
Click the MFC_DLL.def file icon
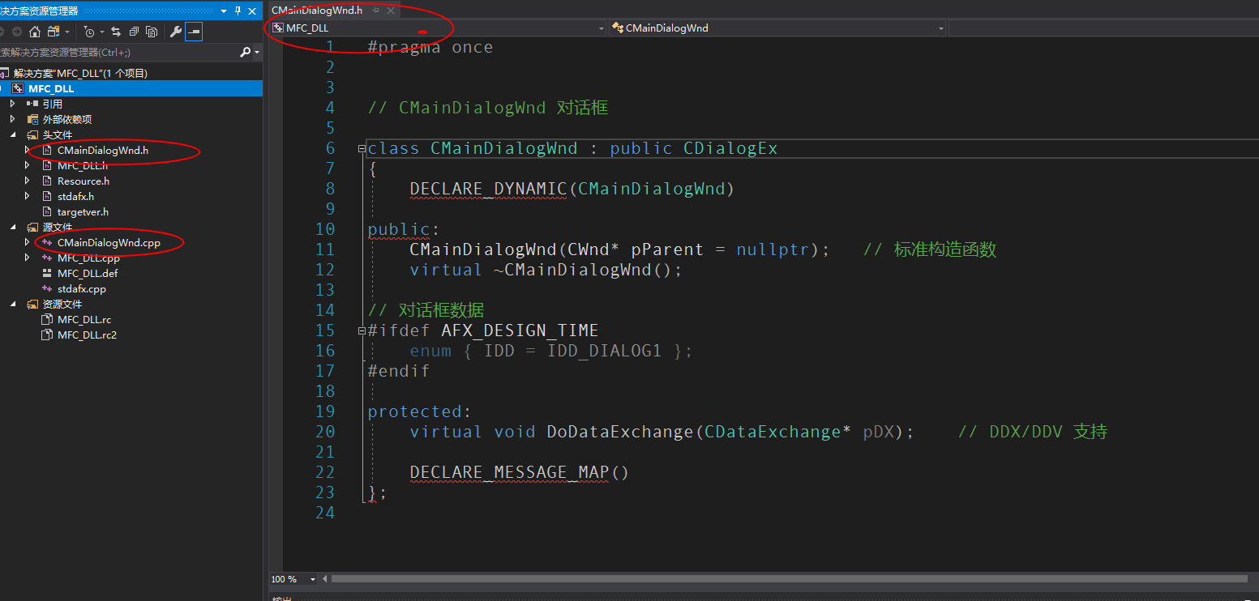point(47,273)
